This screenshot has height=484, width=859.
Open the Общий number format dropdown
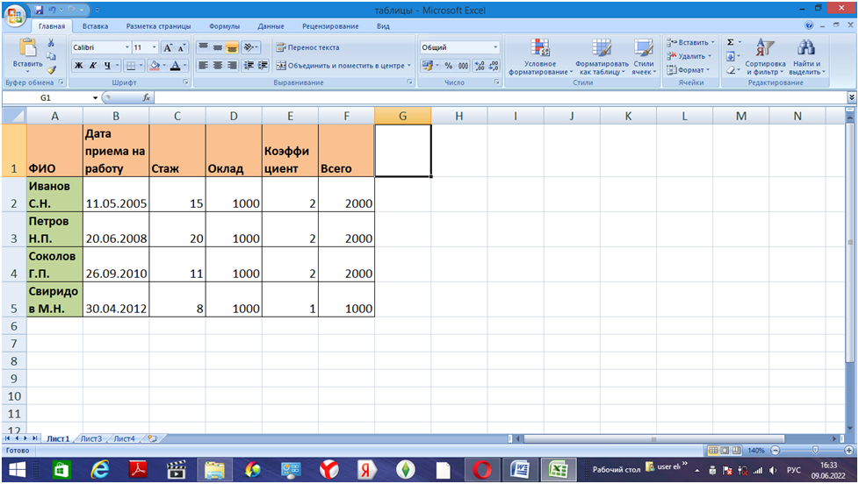[x=495, y=47]
